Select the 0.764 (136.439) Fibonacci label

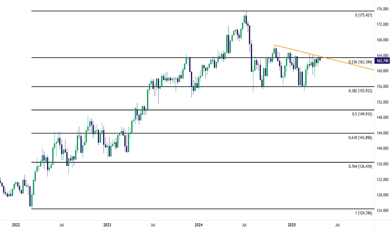pos(360,166)
